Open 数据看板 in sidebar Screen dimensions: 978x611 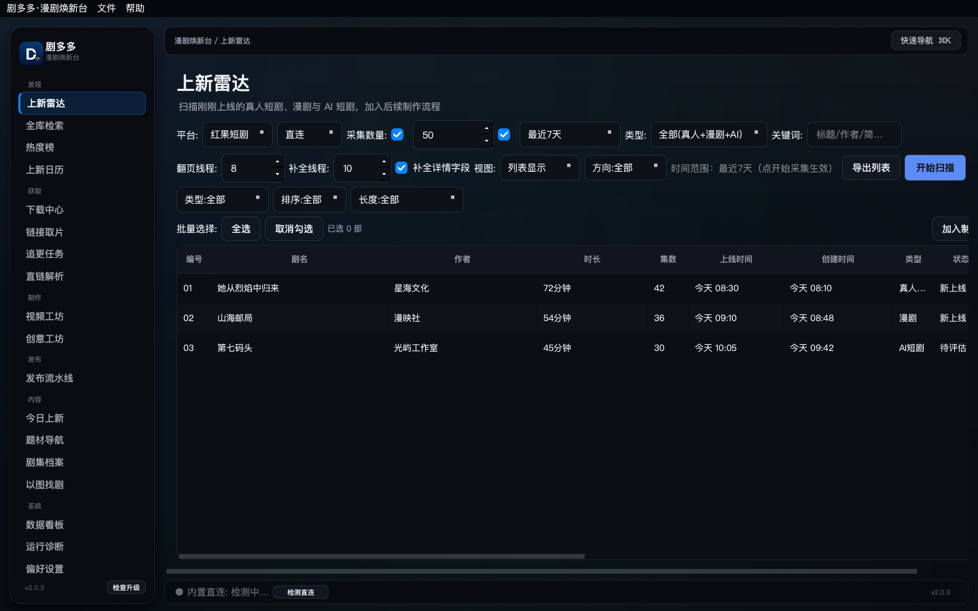(82, 525)
